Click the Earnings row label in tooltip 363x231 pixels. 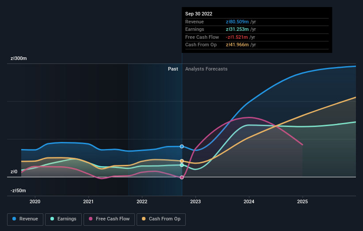click(195, 29)
